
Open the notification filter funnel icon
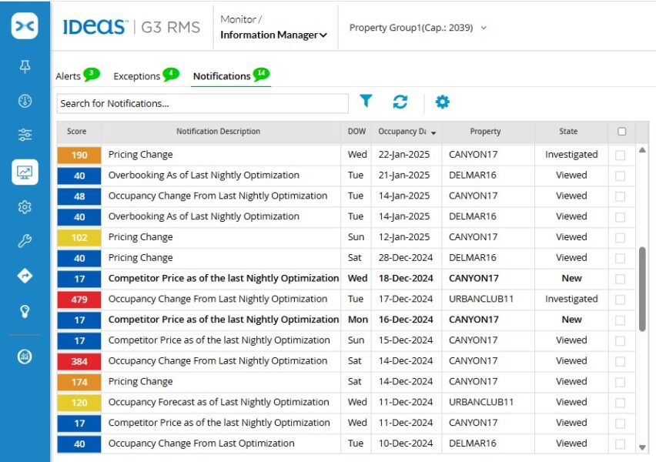(x=366, y=101)
